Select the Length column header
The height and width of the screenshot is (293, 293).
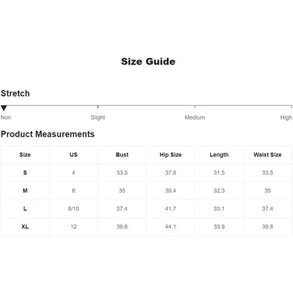[x=219, y=155]
